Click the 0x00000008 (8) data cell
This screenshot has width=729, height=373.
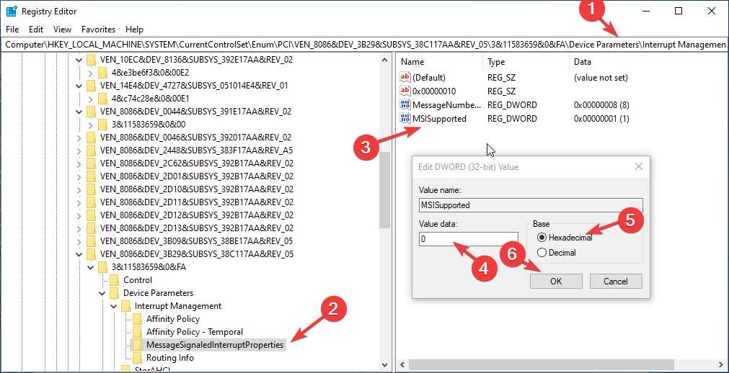pyautogui.click(x=601, y=105)
